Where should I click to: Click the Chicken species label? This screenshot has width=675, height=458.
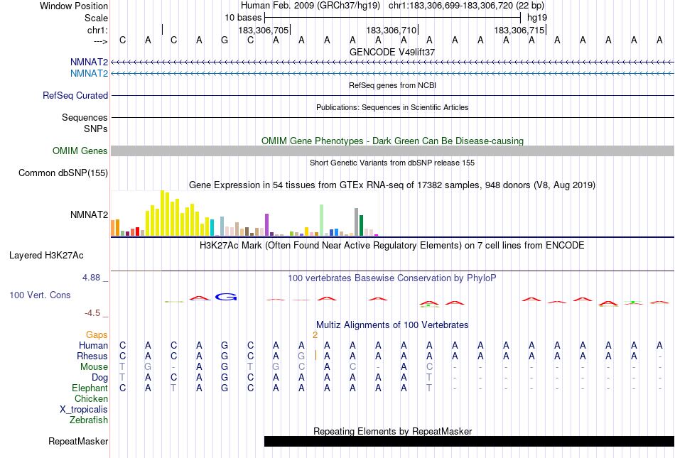click(x=91, y=398)
